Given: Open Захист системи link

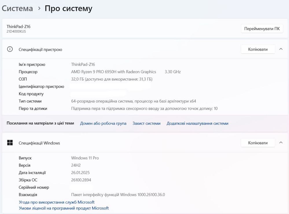Looking at the screenshot, I should click(147, 123).
